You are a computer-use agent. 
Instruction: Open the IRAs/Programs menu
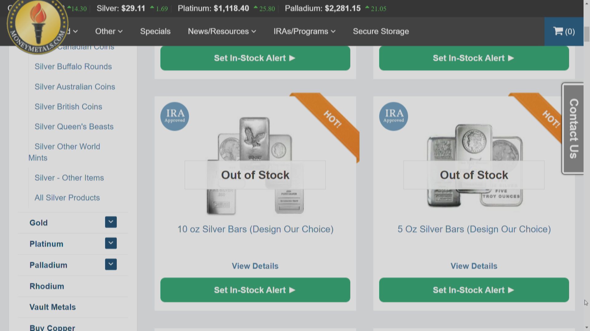pos(304,31)
